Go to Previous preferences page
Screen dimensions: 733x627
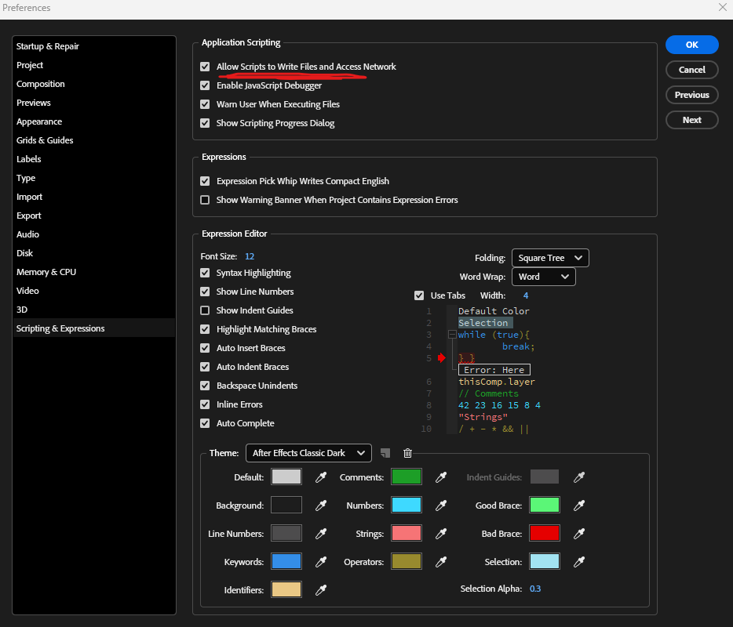[692, 95]
